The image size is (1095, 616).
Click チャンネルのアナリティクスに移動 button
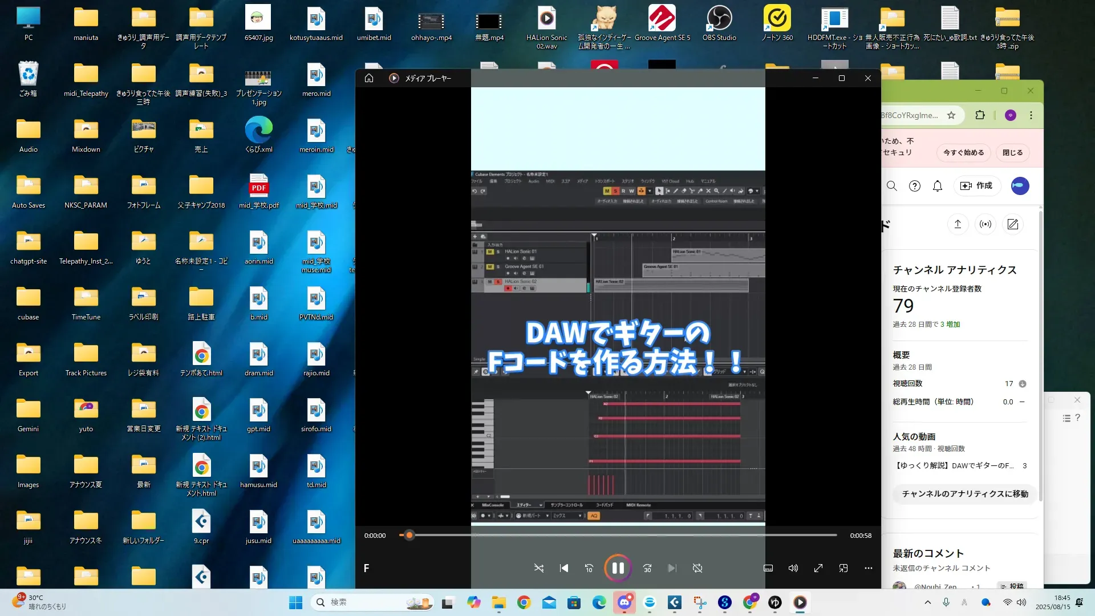pyautogui.click(x=964, y=494)
